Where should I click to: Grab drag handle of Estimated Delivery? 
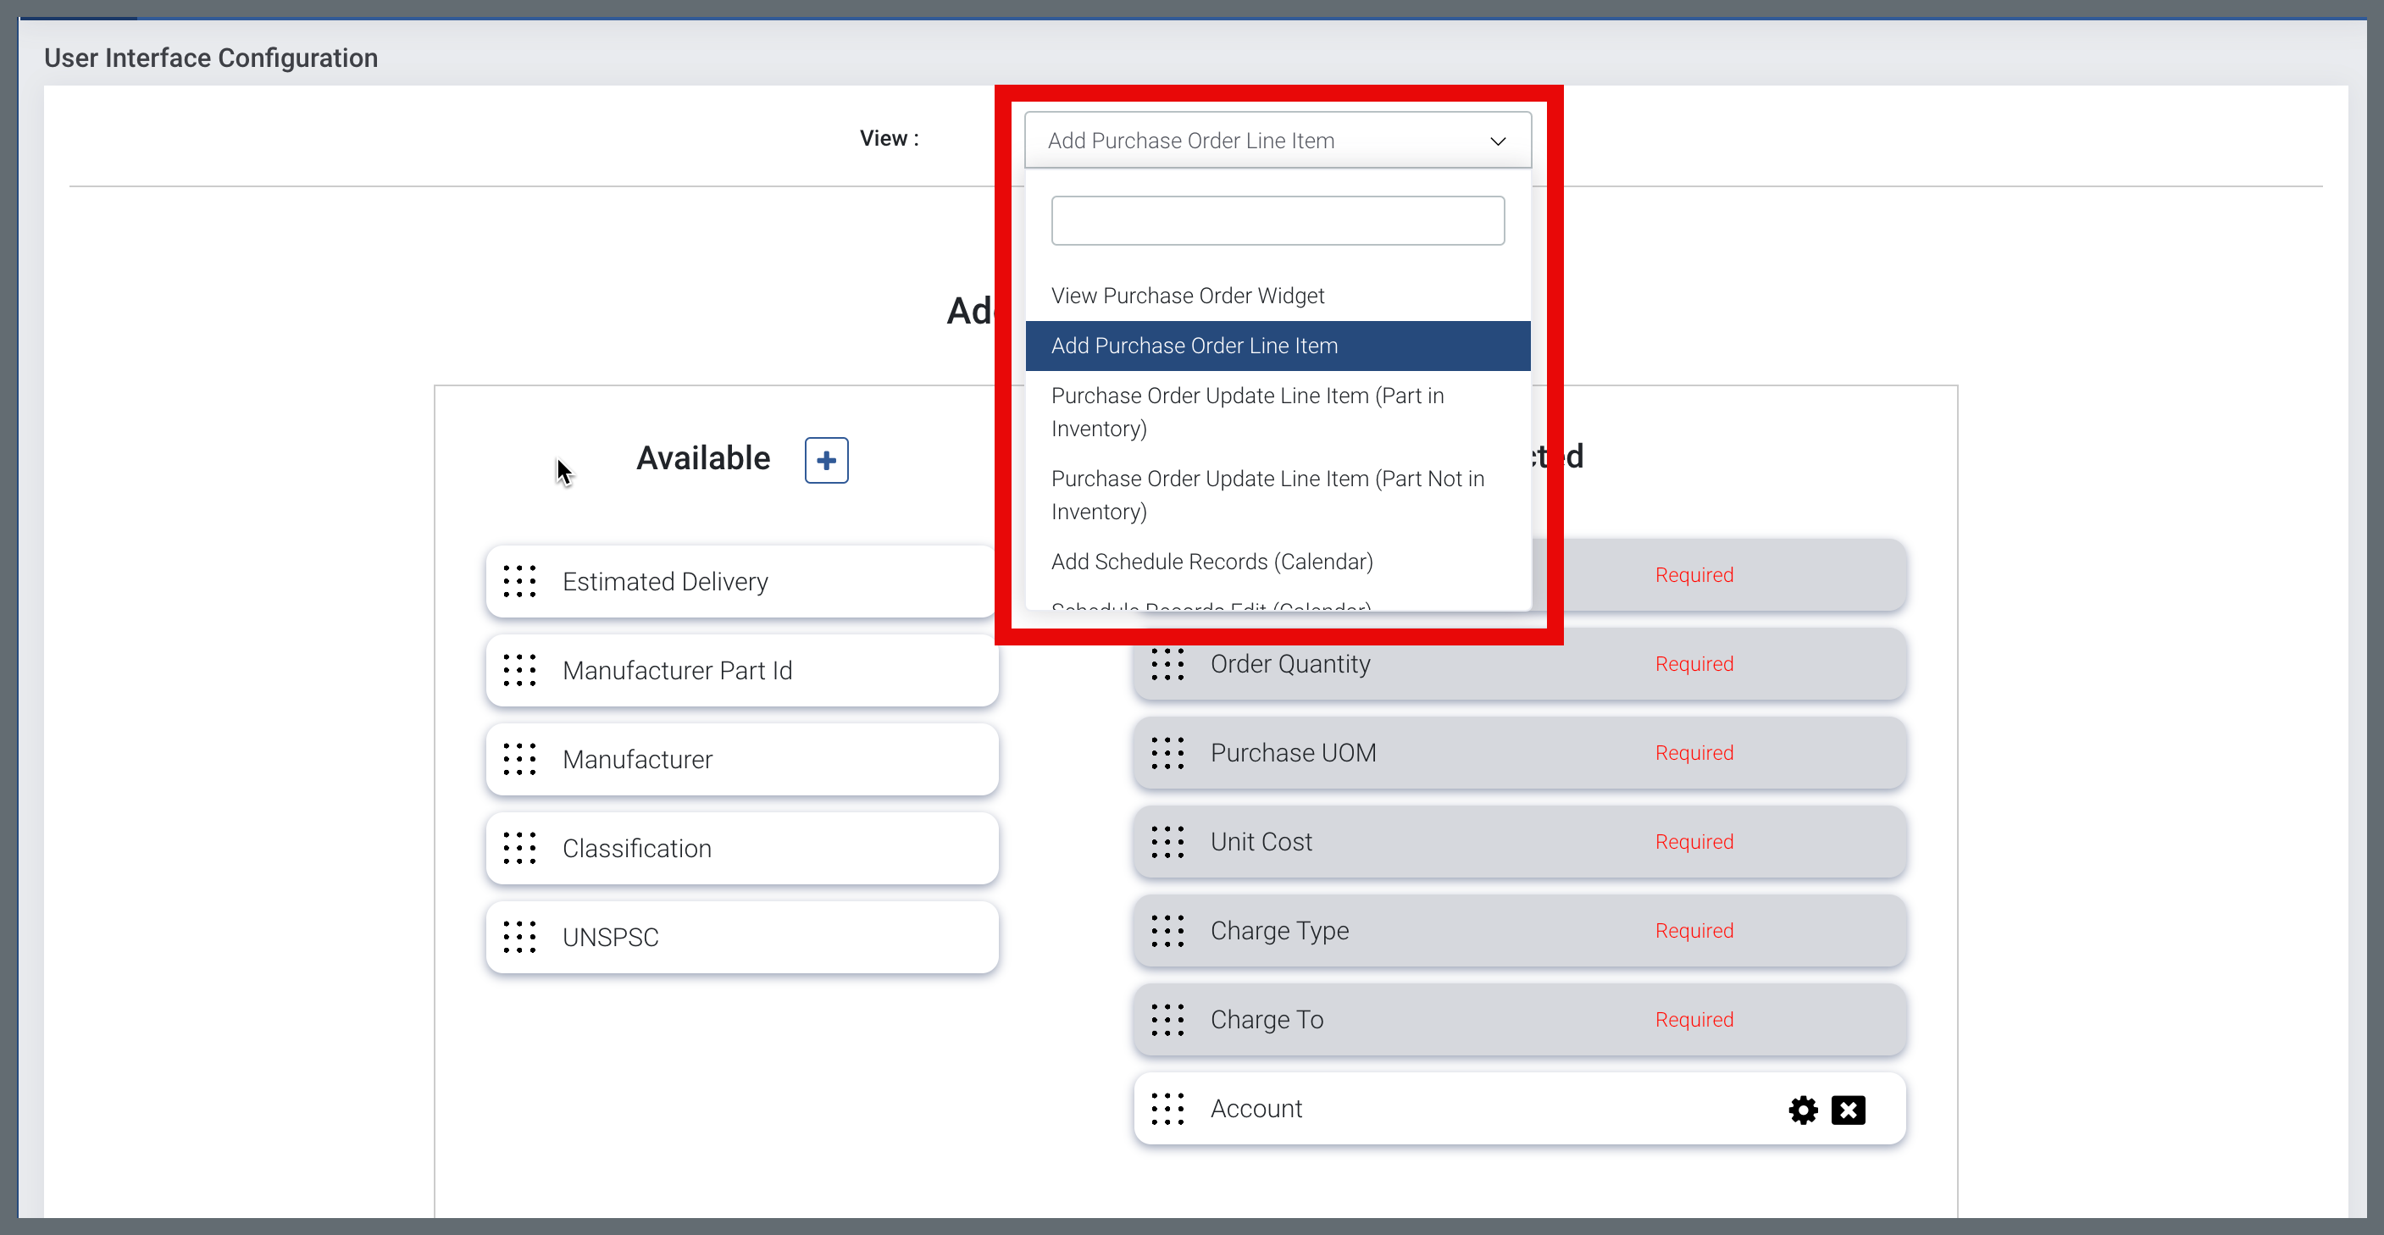coord(519,581)
